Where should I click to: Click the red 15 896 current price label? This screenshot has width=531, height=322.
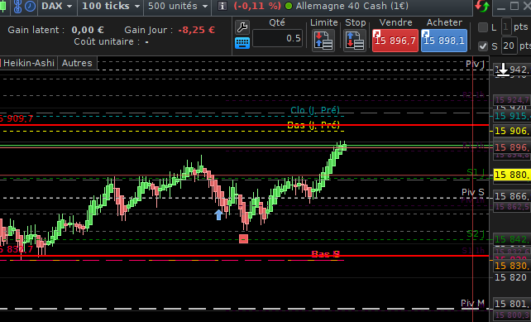coord(512,147)
